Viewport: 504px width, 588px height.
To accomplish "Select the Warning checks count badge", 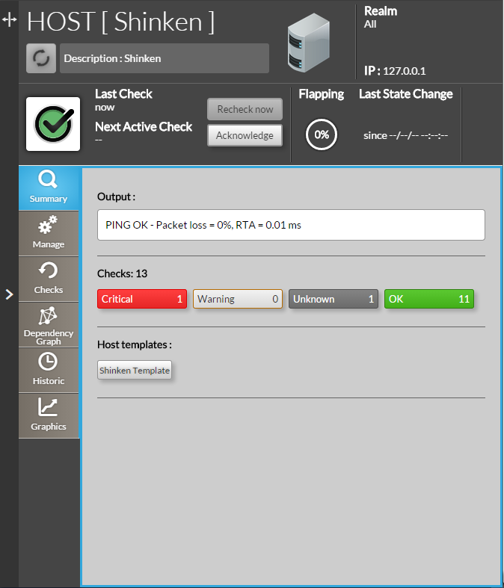I will point(238,299).
